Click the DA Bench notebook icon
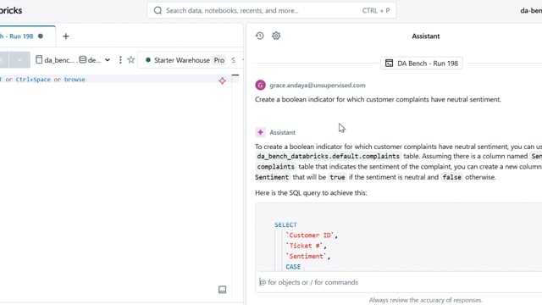Viewport: 542px width, 305px height. [389, 64]
